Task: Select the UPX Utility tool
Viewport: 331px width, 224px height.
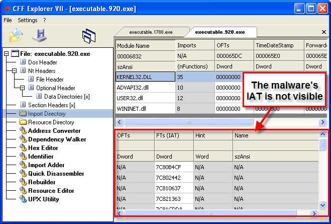Action: pyautogui.click(x=44, y=199)
